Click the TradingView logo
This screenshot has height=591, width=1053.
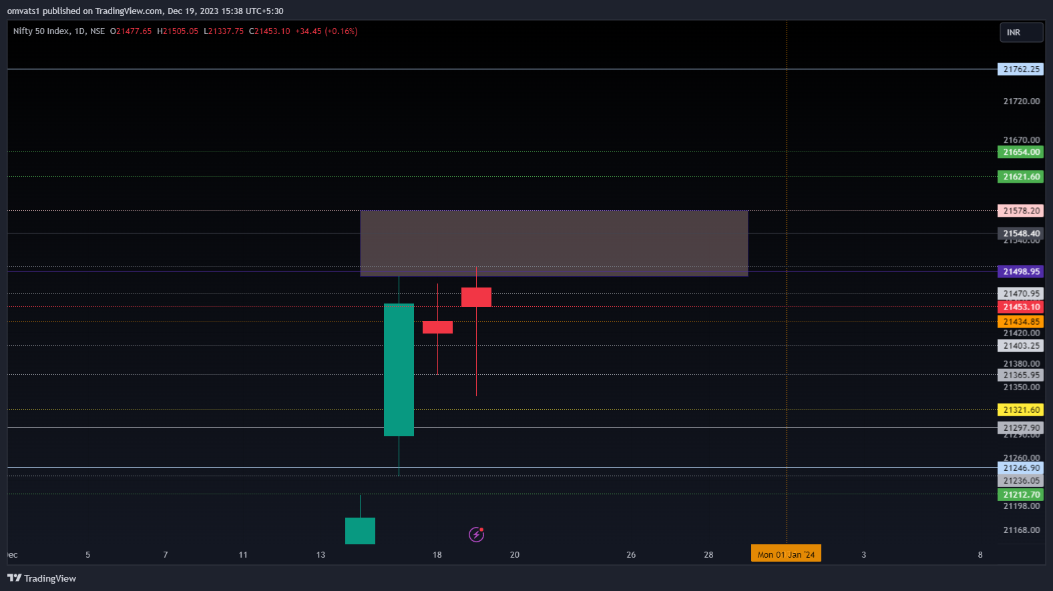[x=41, y=578]
